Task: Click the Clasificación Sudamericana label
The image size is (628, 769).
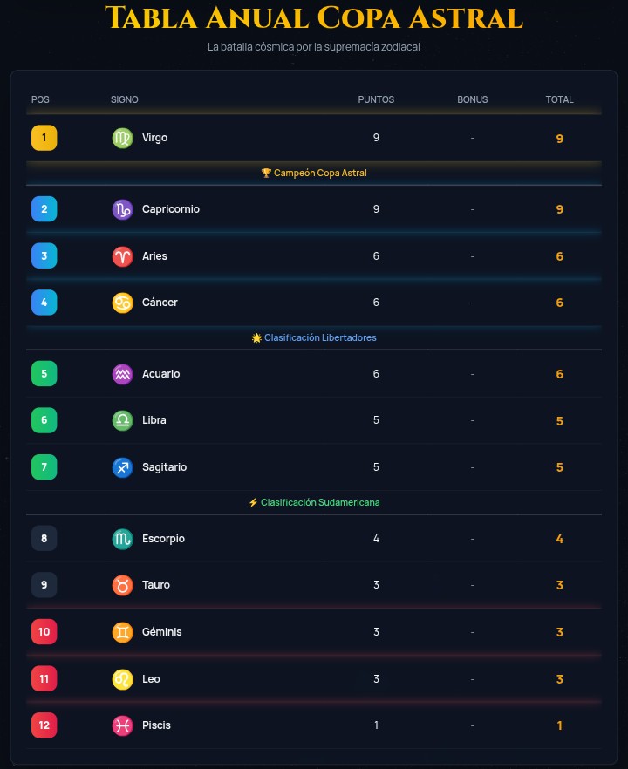Action: [x=314, y=503]
